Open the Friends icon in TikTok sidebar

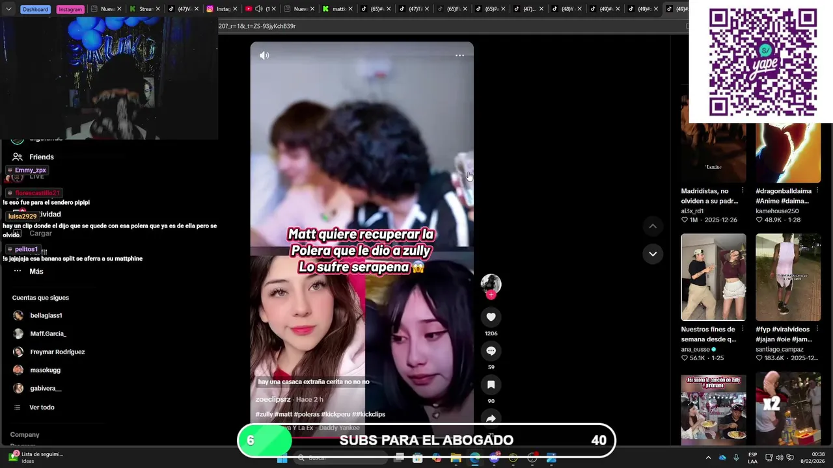pyautogui.click(x=18, y=157)
